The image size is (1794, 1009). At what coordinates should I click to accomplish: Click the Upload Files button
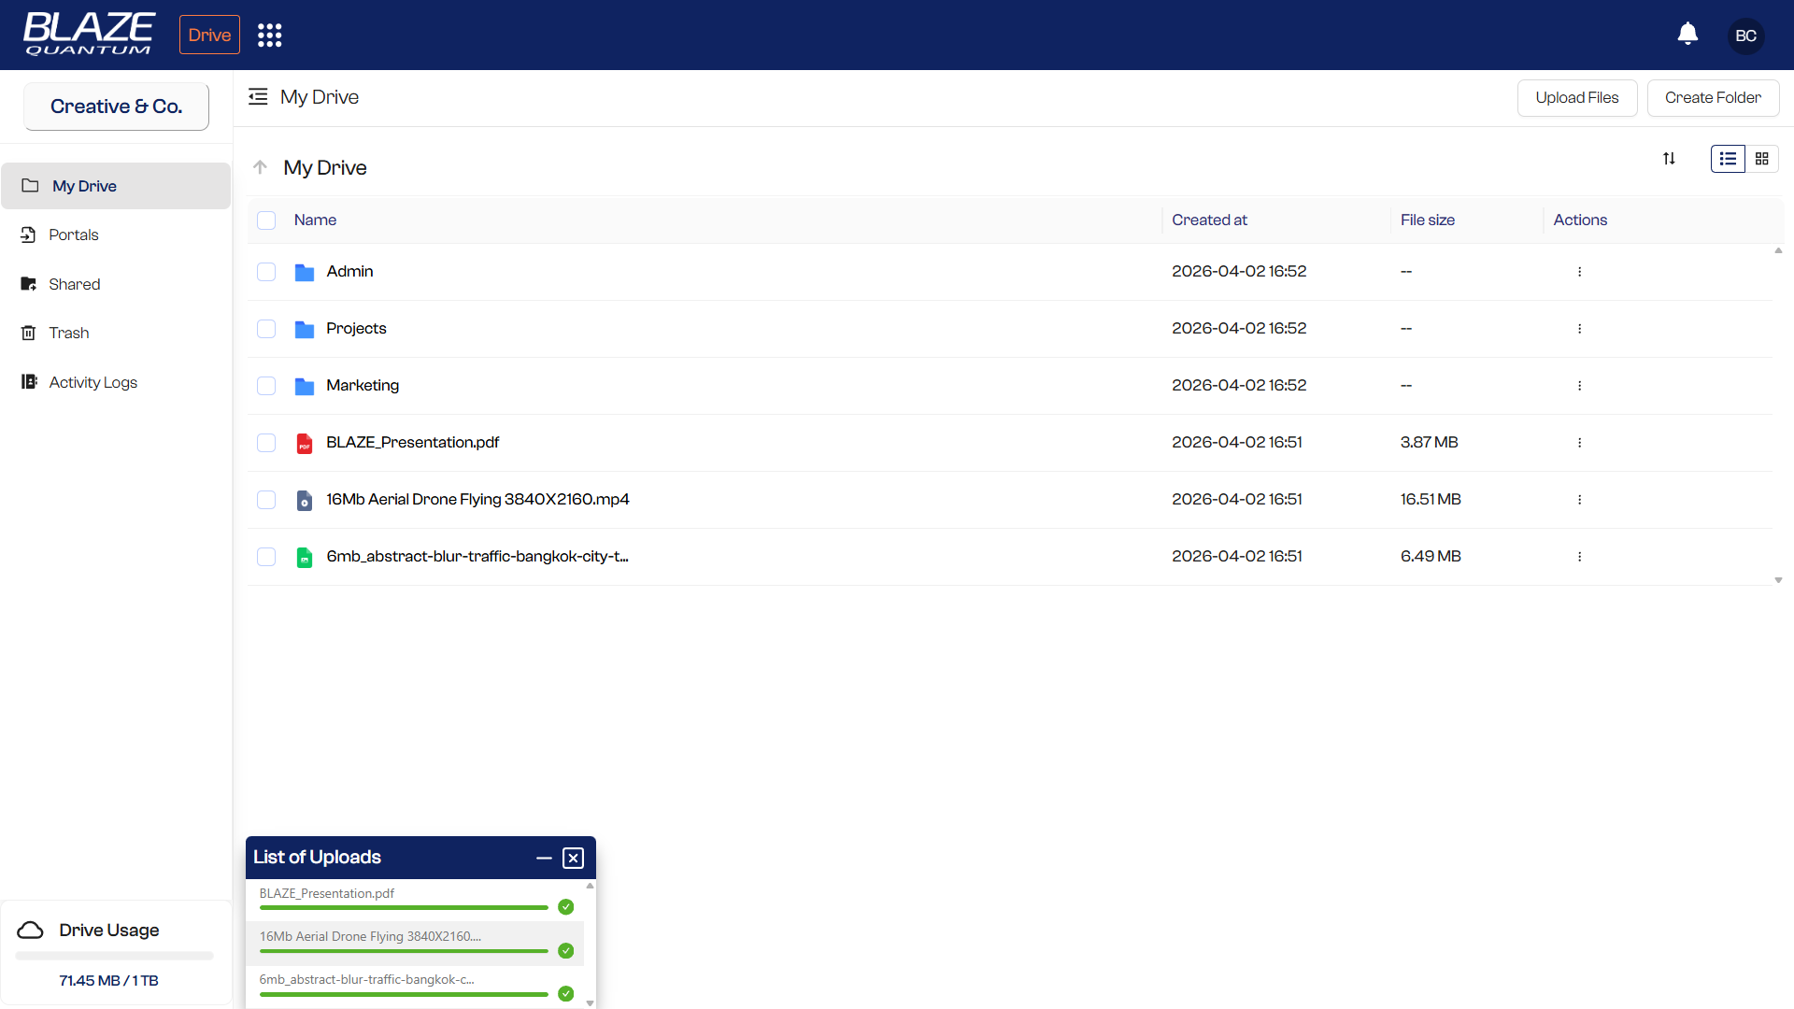[x=1576, y=98]
